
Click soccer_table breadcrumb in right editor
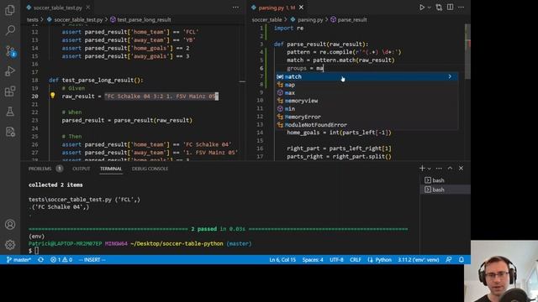tap(267, 19)
